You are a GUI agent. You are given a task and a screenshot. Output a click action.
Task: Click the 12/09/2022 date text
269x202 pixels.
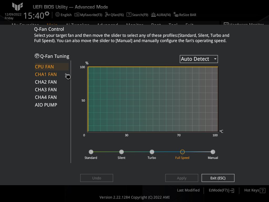[x=13, y=14]
